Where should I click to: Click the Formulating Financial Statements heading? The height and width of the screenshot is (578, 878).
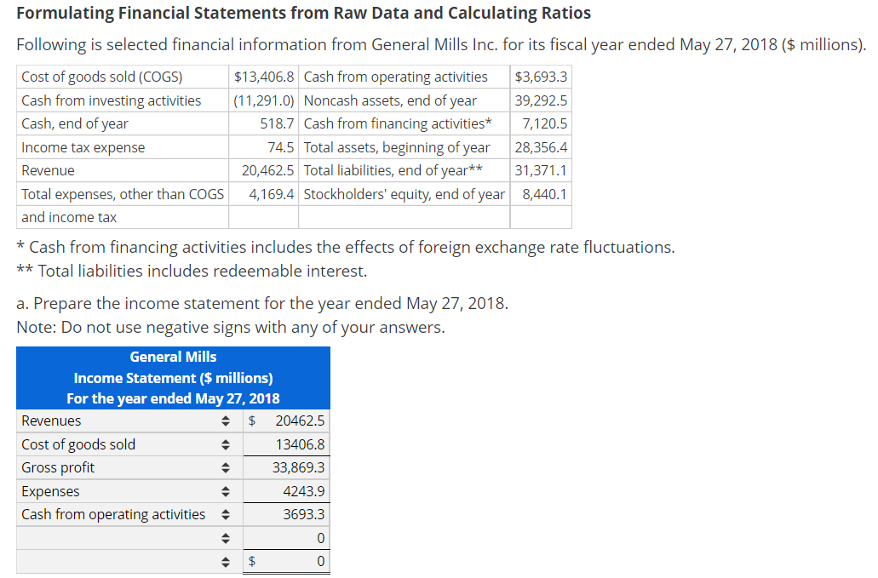pos(303,13)
